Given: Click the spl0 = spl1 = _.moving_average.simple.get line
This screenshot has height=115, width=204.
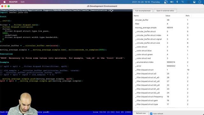Looking at the screenshot, I should point(41,81).
